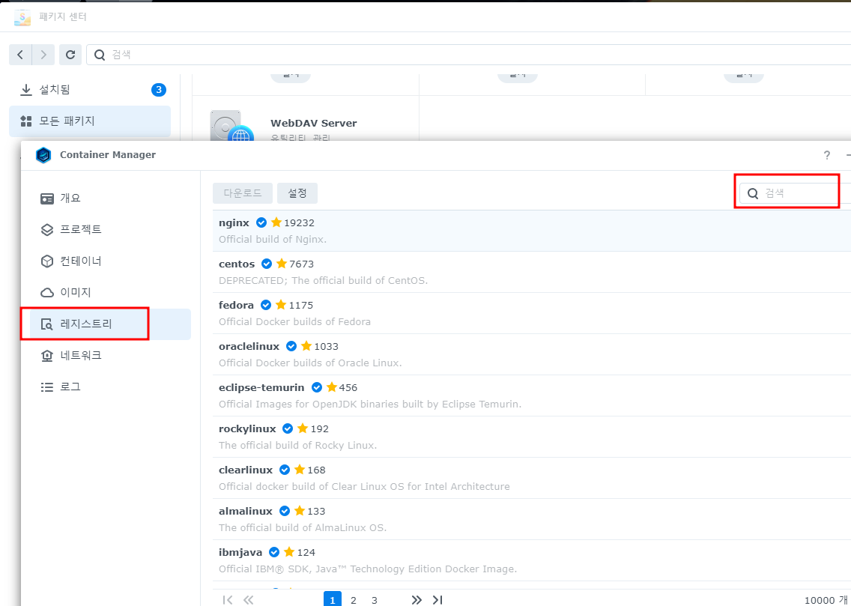
Task: Click the 설정 button in registry toolbar
Action: point(297,193)
